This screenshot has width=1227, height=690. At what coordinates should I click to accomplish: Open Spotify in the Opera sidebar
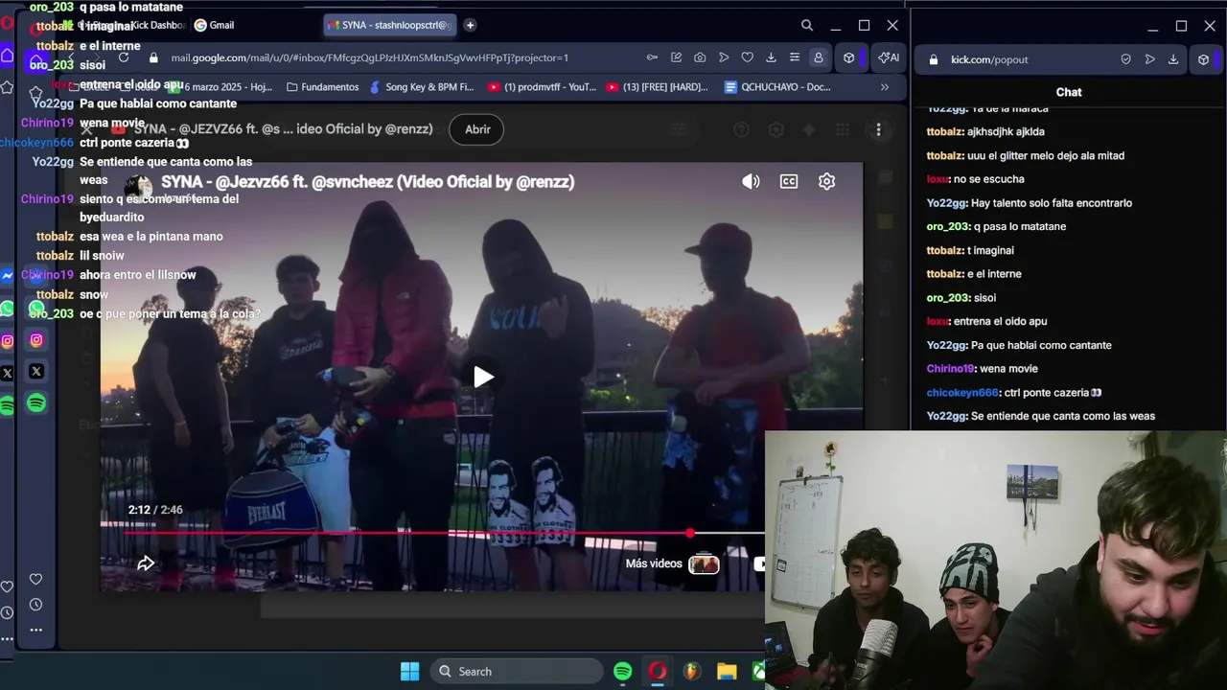[x=36, y=403]
